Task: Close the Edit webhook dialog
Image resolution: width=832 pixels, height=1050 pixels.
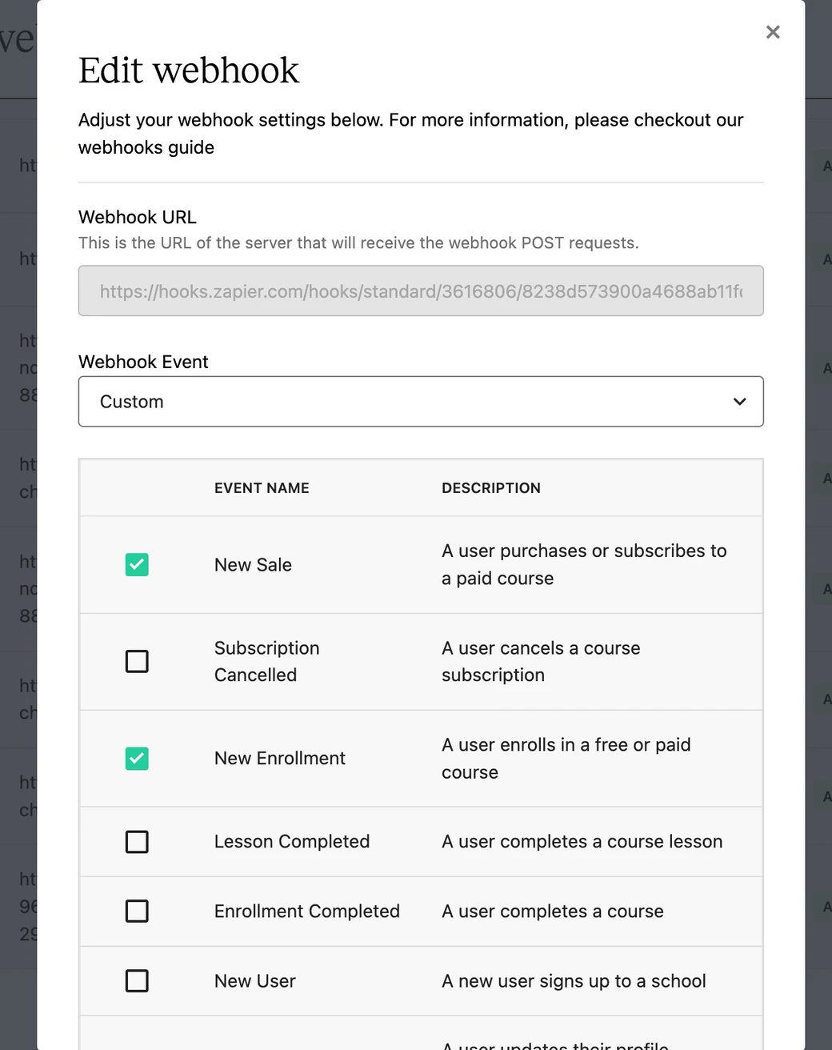Action: coord(773,32)
